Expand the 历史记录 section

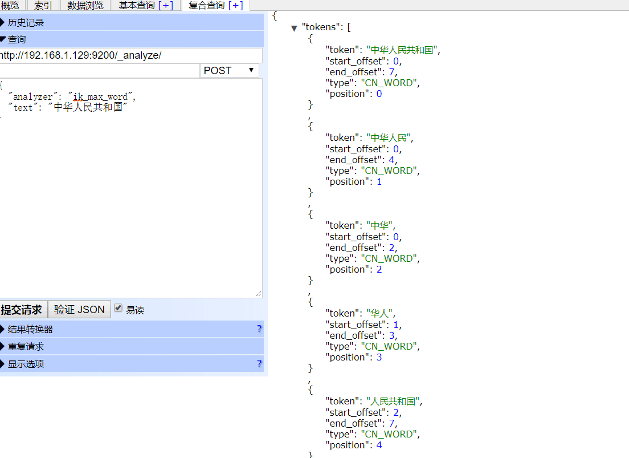[x=26, y=23]
